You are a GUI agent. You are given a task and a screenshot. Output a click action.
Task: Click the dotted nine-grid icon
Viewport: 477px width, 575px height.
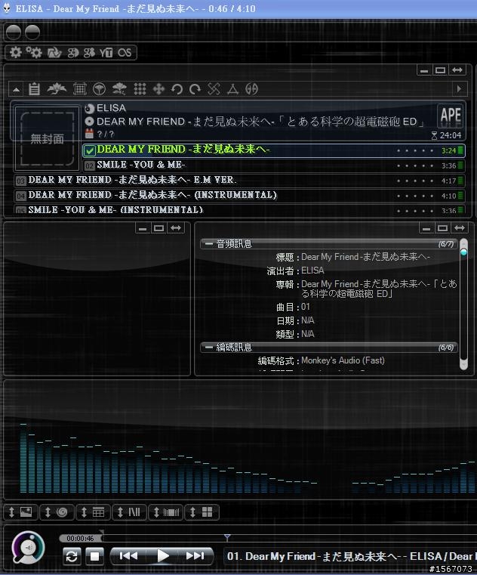click(140, 88)
